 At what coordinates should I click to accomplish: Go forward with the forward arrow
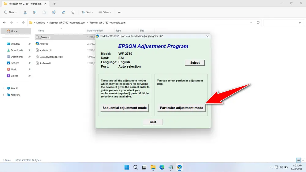pyautogui.click(x=11, y=23)
